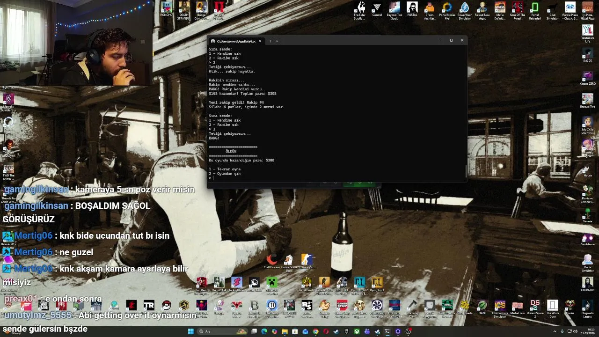Click the terminal input prompt line
This screenshot has height=337, width=599.
[x=336, y=178]
